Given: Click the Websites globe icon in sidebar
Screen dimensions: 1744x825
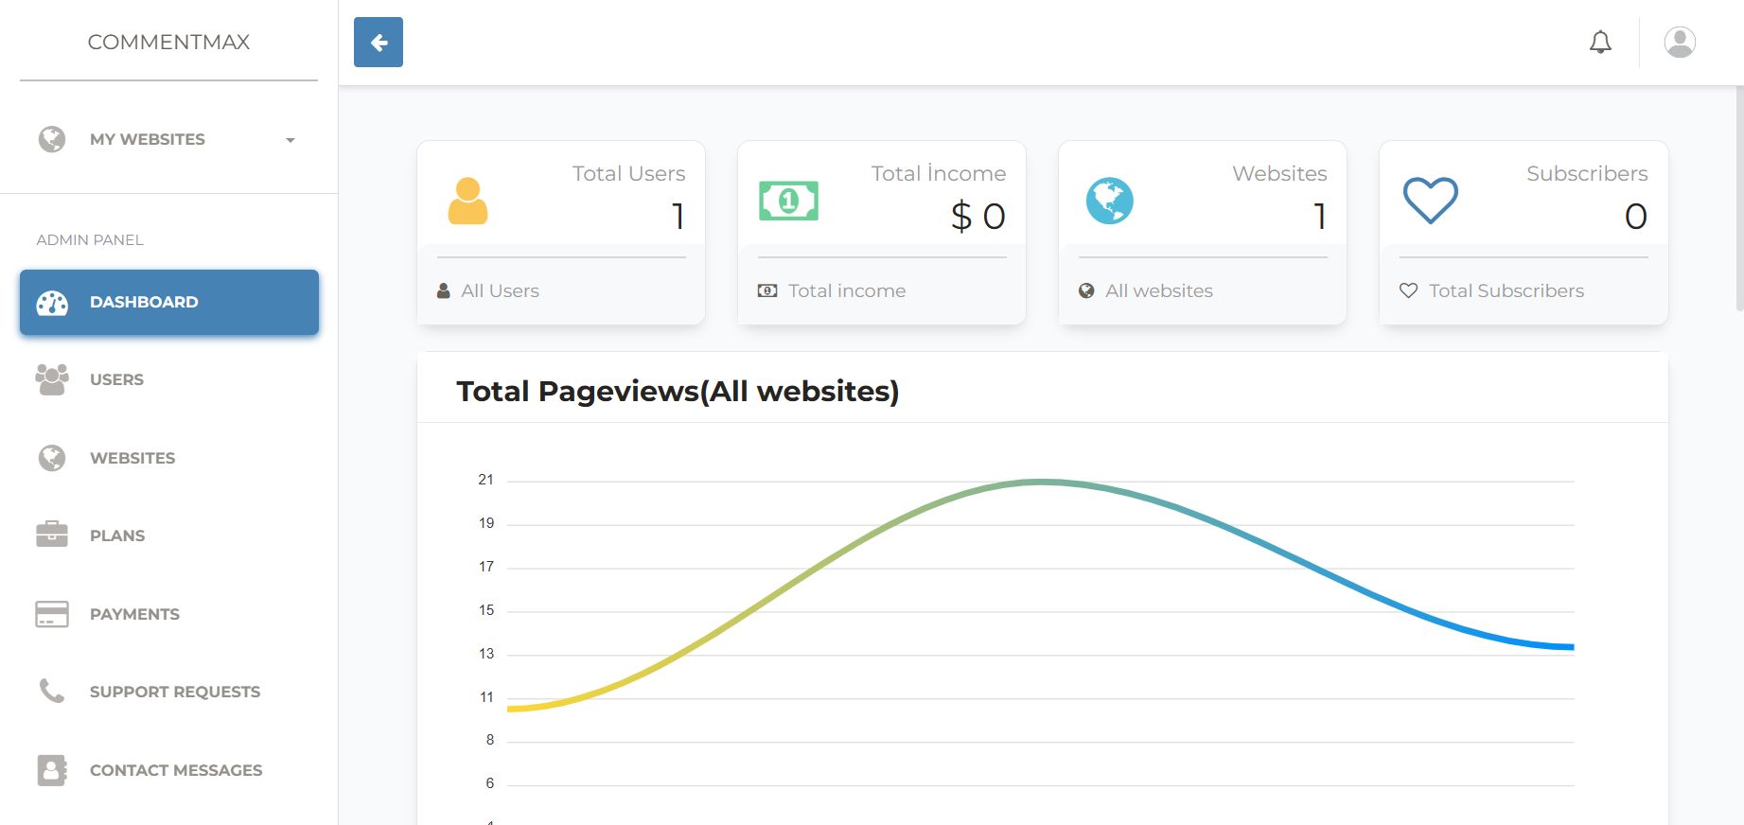Looking at the screenshot, I should (x=52, y=458).
